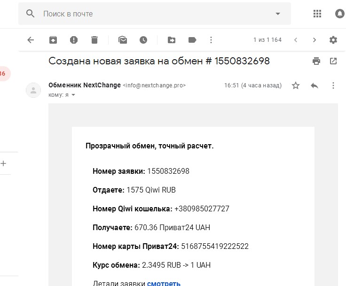Viewport: 346px width, 286px height.
Task: Archive this email
Action: pyautogui.click(x=53, y=40)
